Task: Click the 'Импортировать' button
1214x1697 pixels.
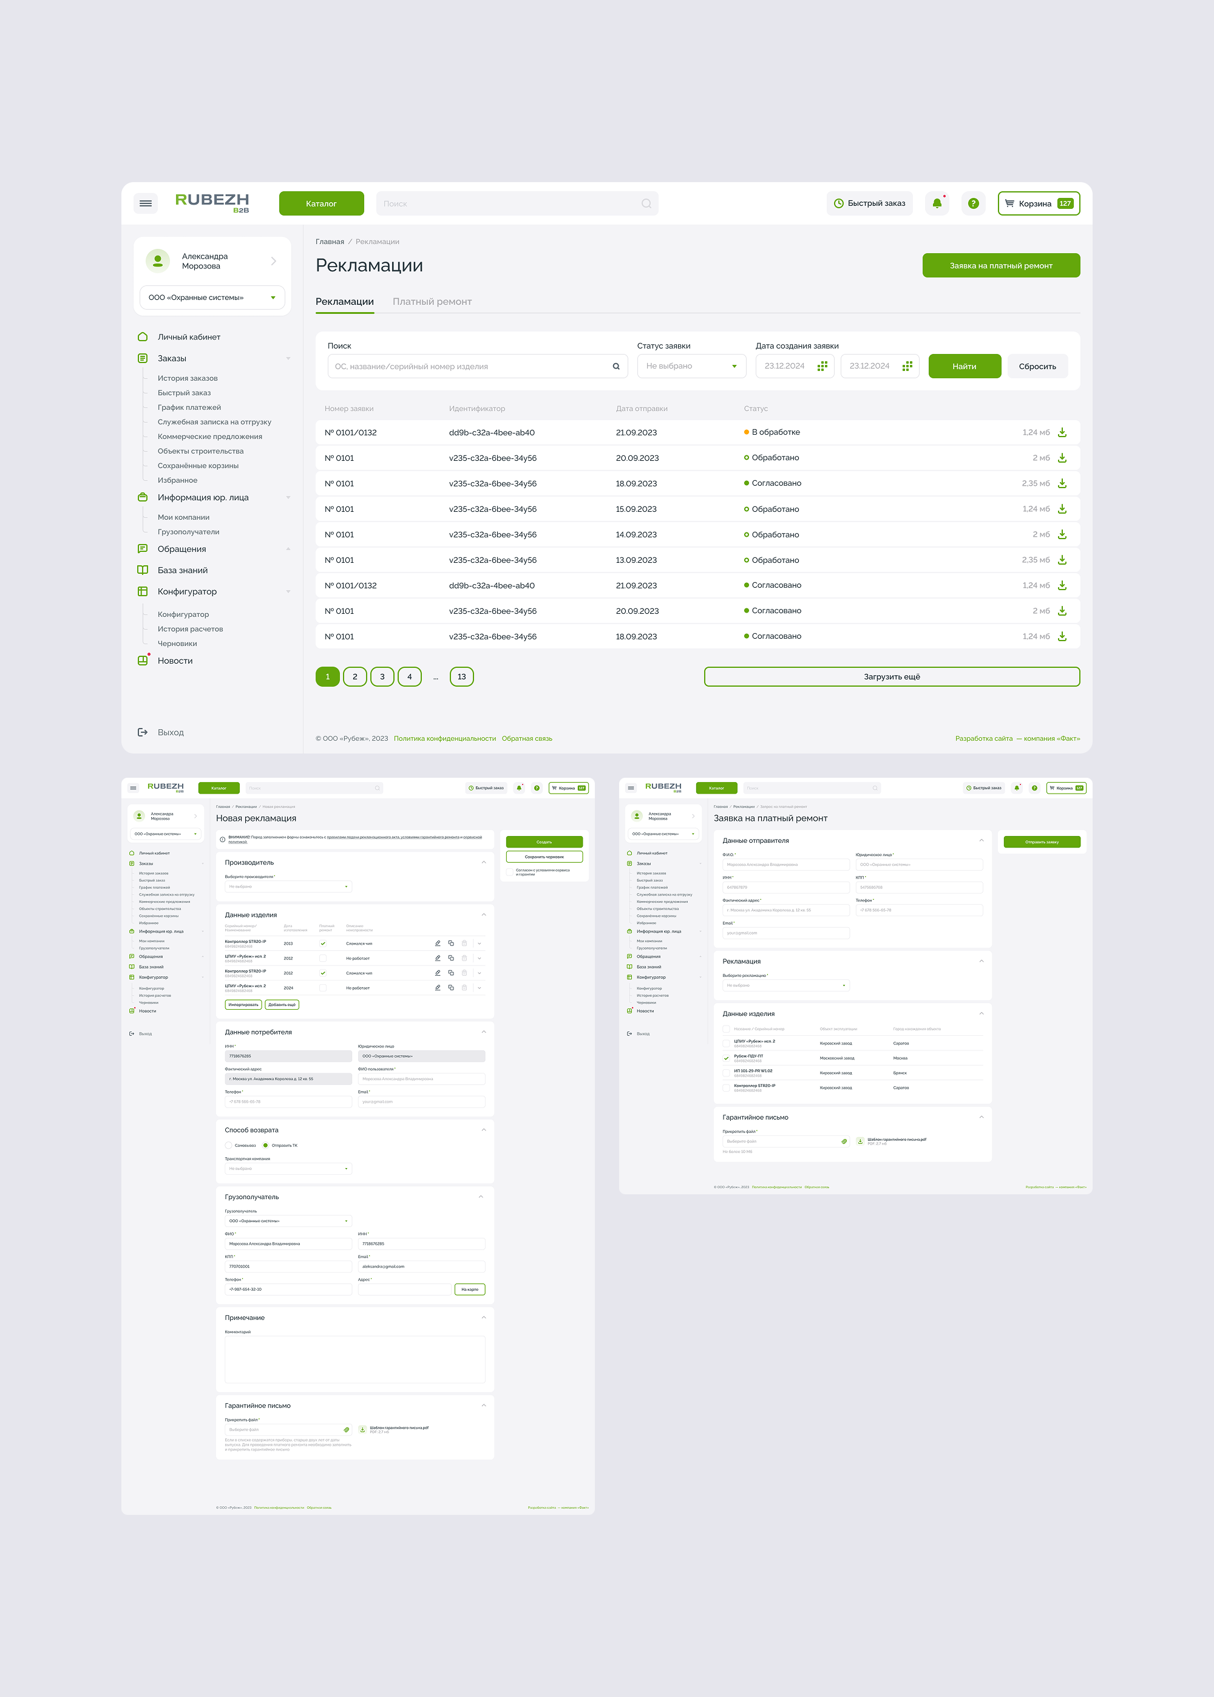Action: (243, 1005)
